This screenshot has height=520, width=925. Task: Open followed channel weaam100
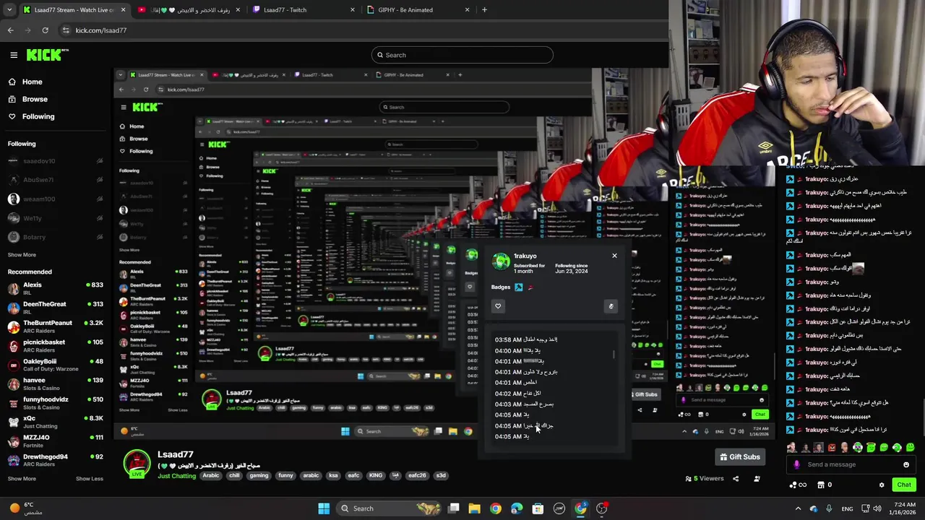(x=55, y=199)
